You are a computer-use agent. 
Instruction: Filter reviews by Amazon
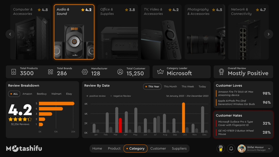pyautogui.click(x=27, y=94)
